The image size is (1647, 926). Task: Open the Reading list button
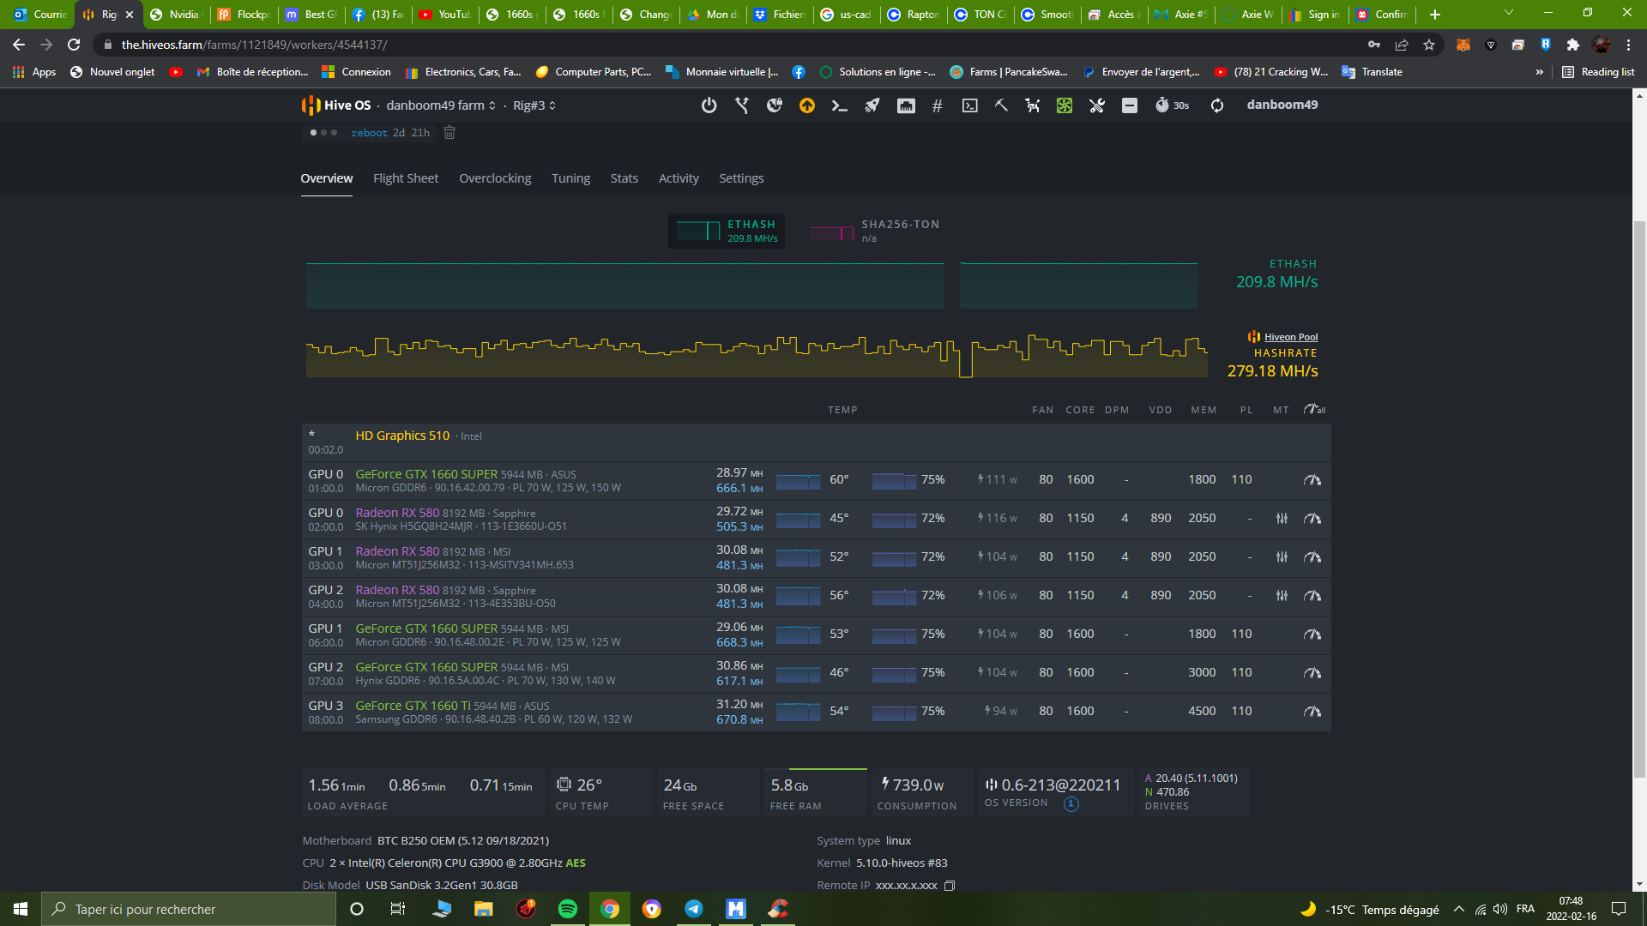tap(1598, 72)
